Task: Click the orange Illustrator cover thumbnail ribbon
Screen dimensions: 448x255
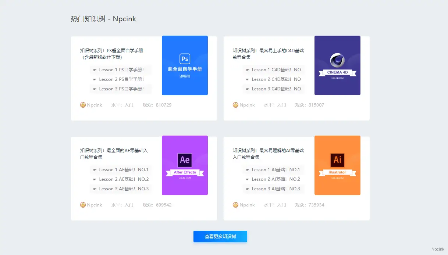Action: (x=337, y=172)
